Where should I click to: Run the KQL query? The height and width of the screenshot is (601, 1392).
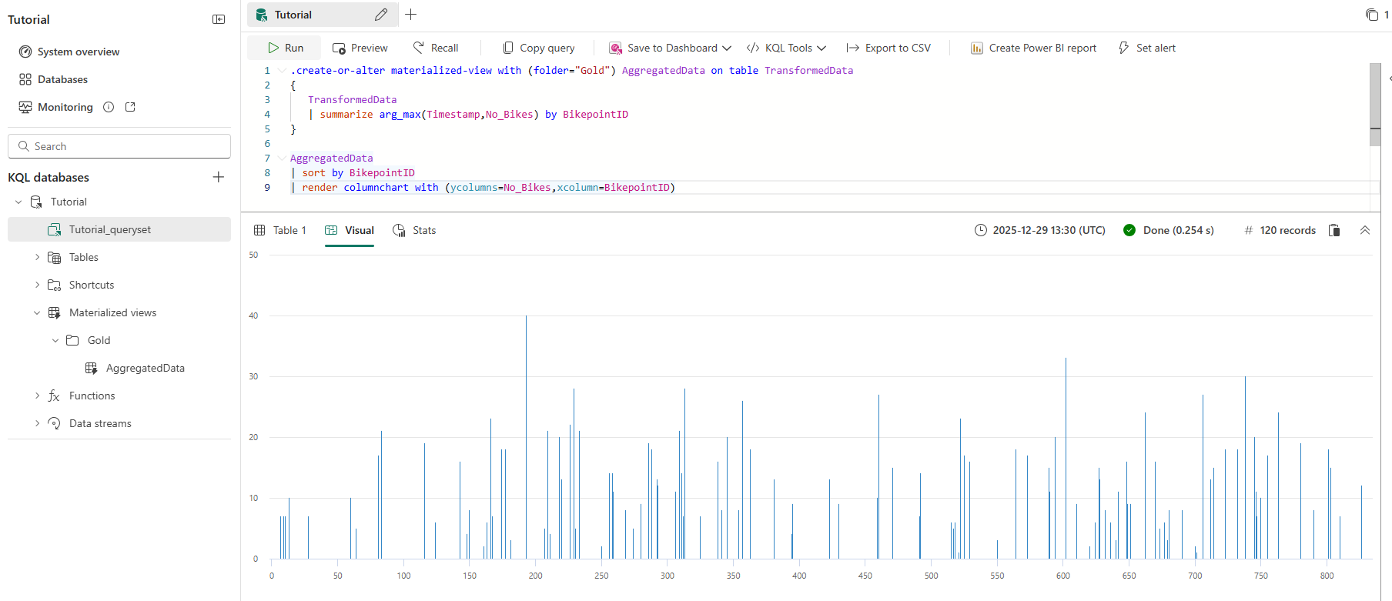(x=286, y=48)
